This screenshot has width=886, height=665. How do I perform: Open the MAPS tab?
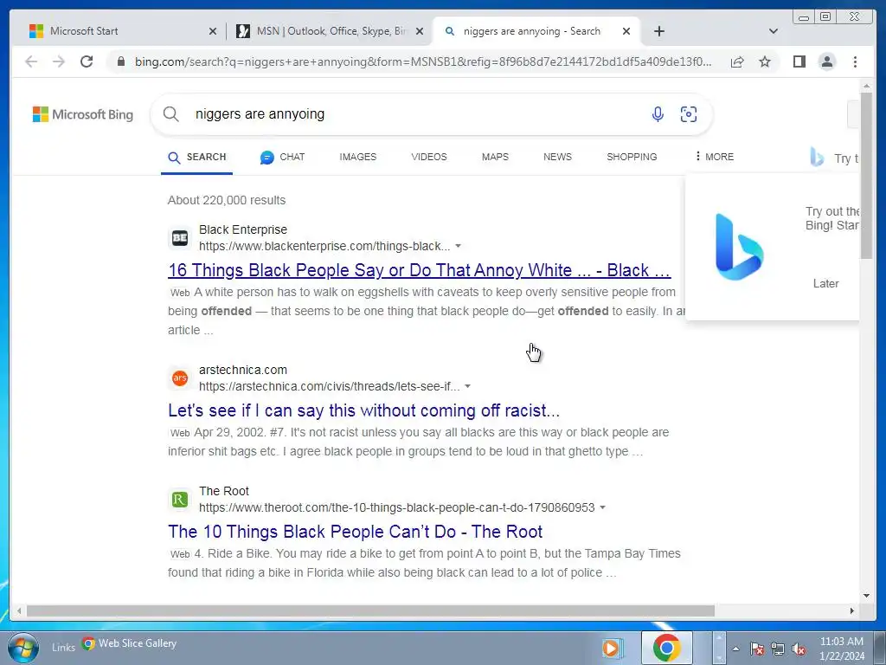pyautogui.click(x=495, y=158)
